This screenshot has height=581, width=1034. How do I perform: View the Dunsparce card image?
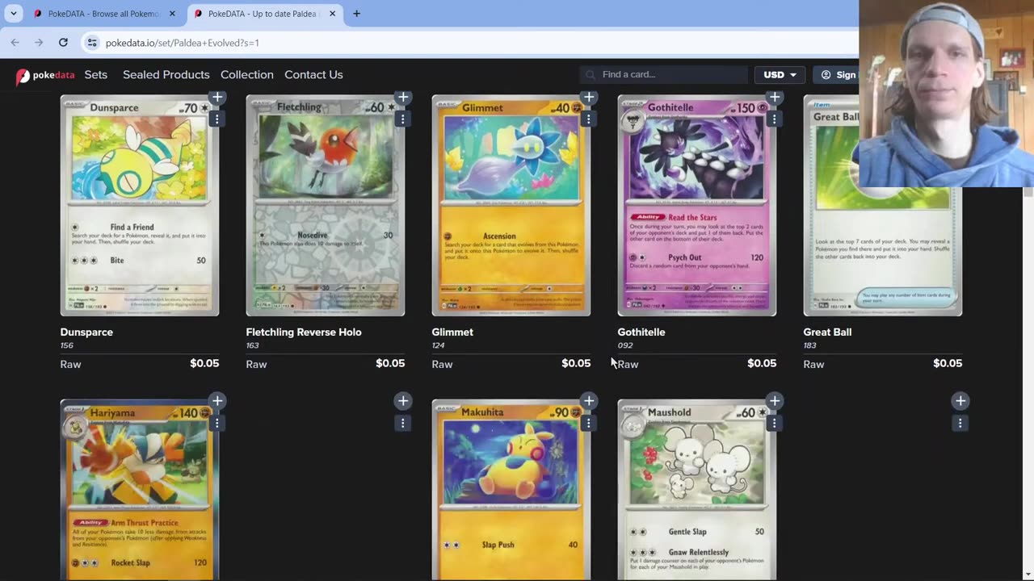pyautogui.click(x=140, y=206)
